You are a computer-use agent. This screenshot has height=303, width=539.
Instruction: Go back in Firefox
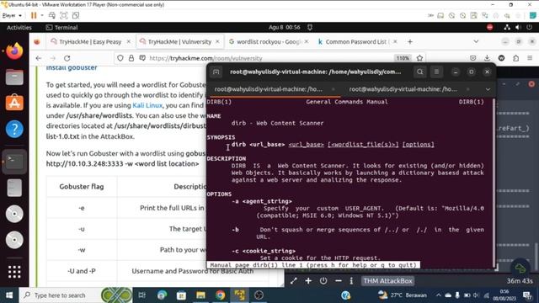(x=39, y=58)
